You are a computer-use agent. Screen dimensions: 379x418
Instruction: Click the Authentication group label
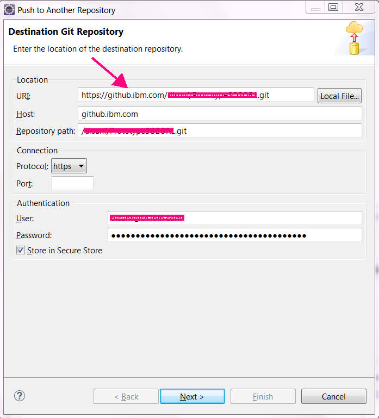43,203
